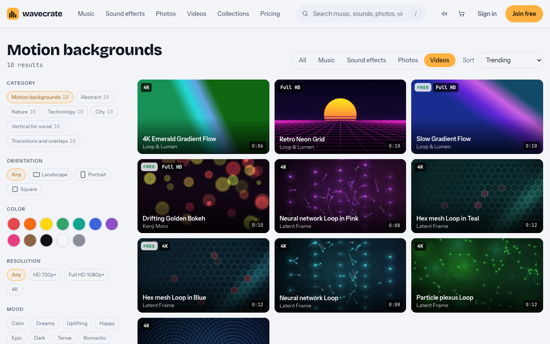Filter by Full HD 1080p+ resolution
The image size is (550, 344).
point(86,275)
